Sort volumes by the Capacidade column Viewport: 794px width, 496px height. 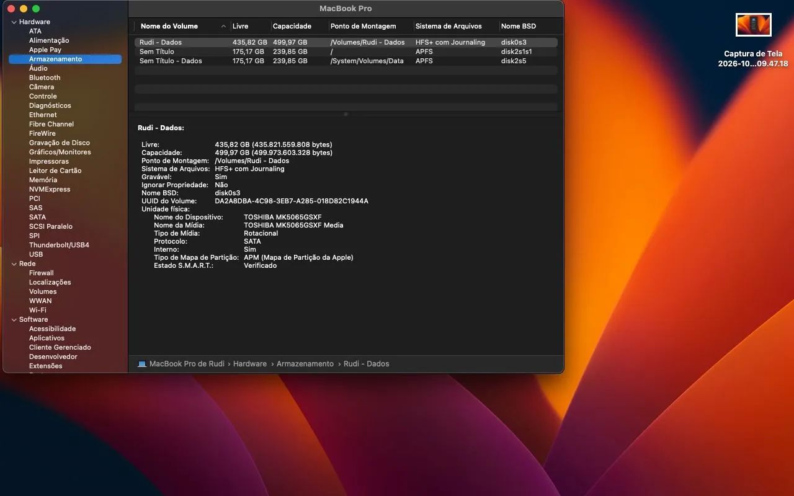tap(300, 26)
